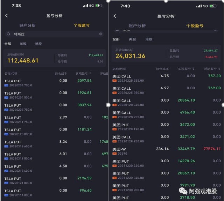Sort by 浮动盈亏 in right screen

212,69
